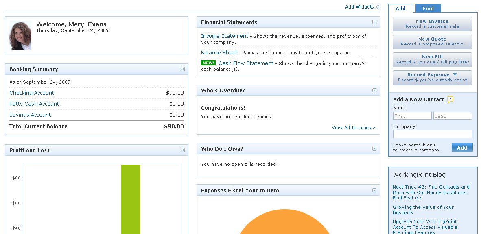Close Expenses Fiscal Year to Date widget

pos(374,190)
